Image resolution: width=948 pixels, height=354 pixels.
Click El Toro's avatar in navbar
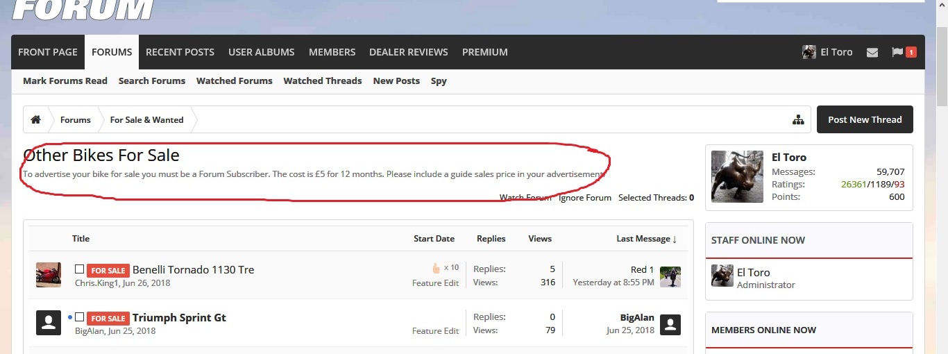click(x=809, y=52)
